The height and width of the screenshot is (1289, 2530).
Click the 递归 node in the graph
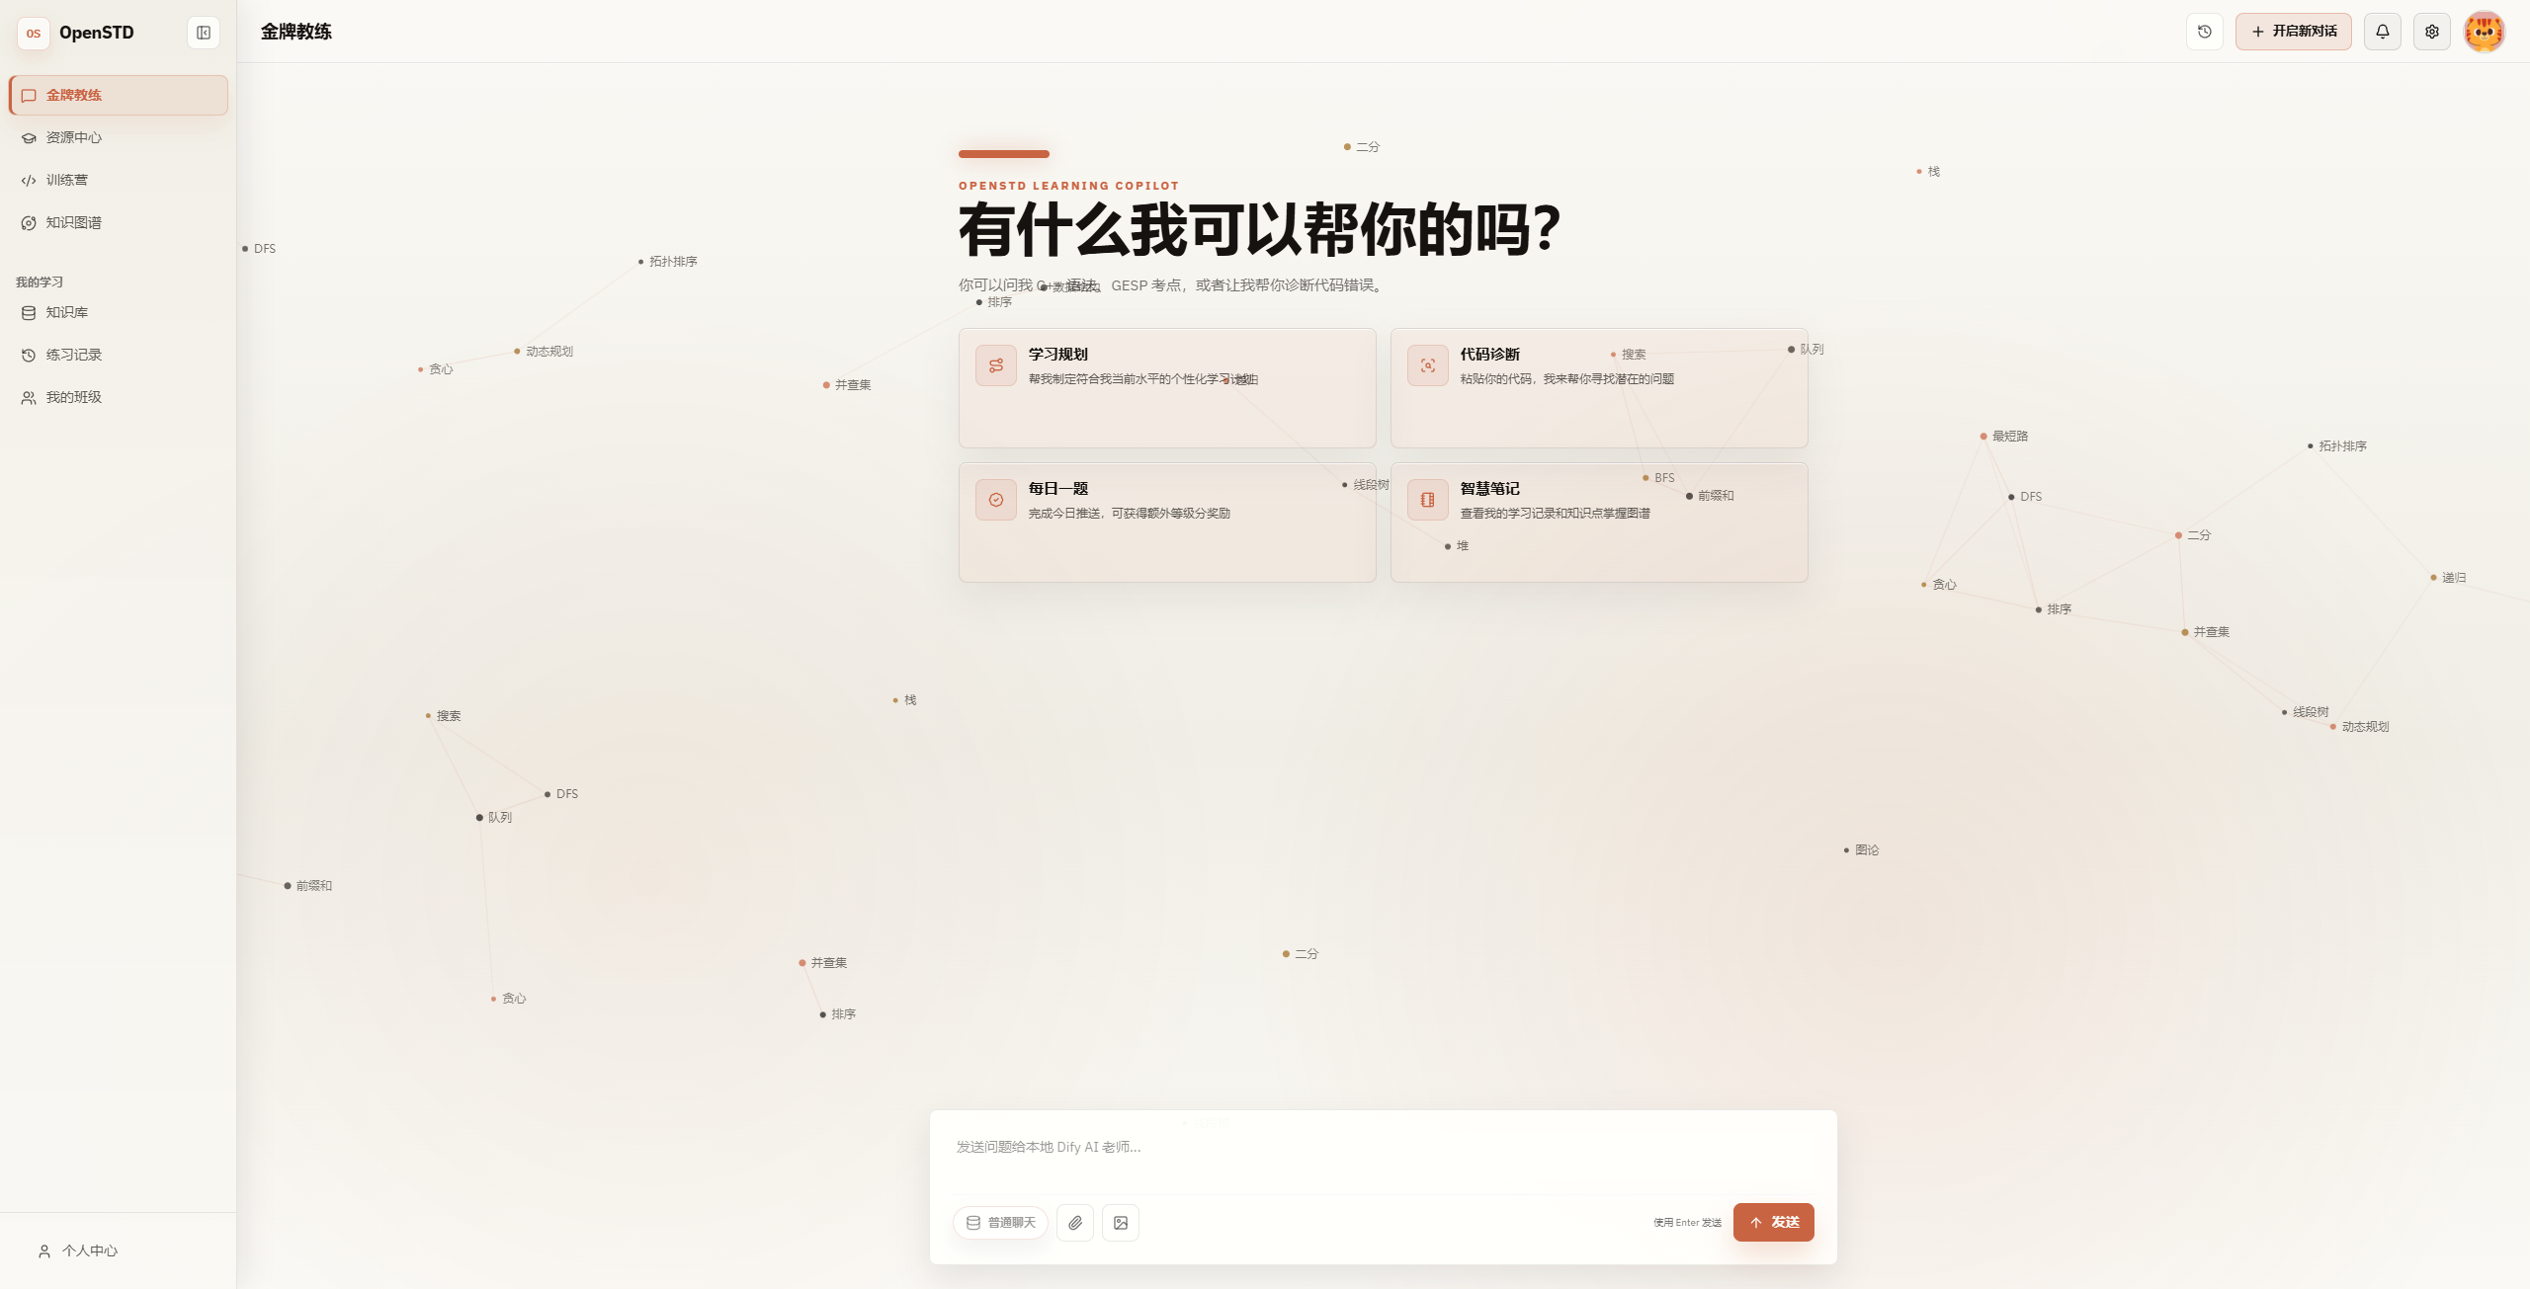point(2449,578)
